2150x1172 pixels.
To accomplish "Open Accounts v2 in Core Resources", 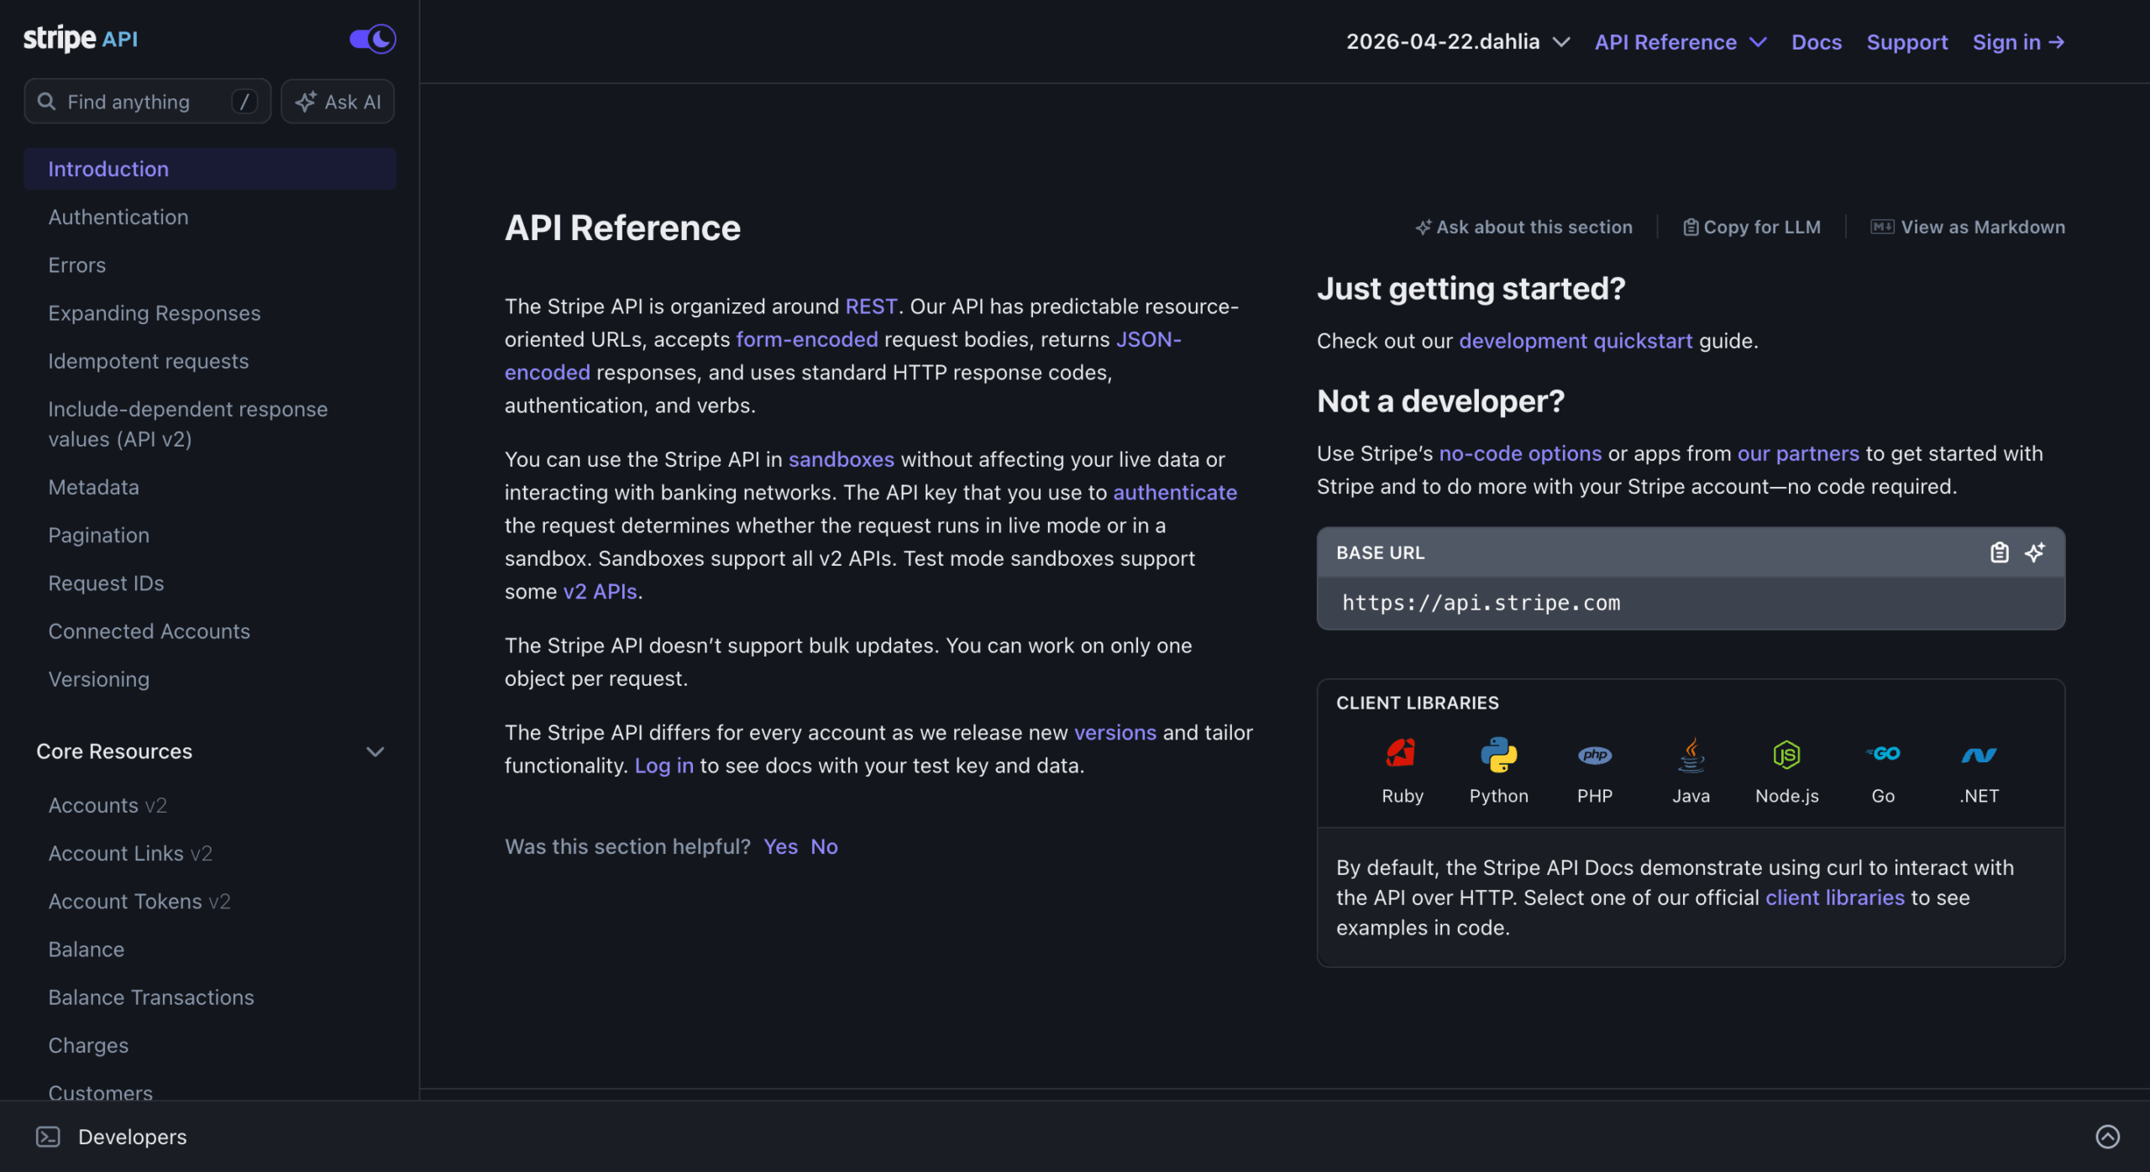I will (107, 805).
